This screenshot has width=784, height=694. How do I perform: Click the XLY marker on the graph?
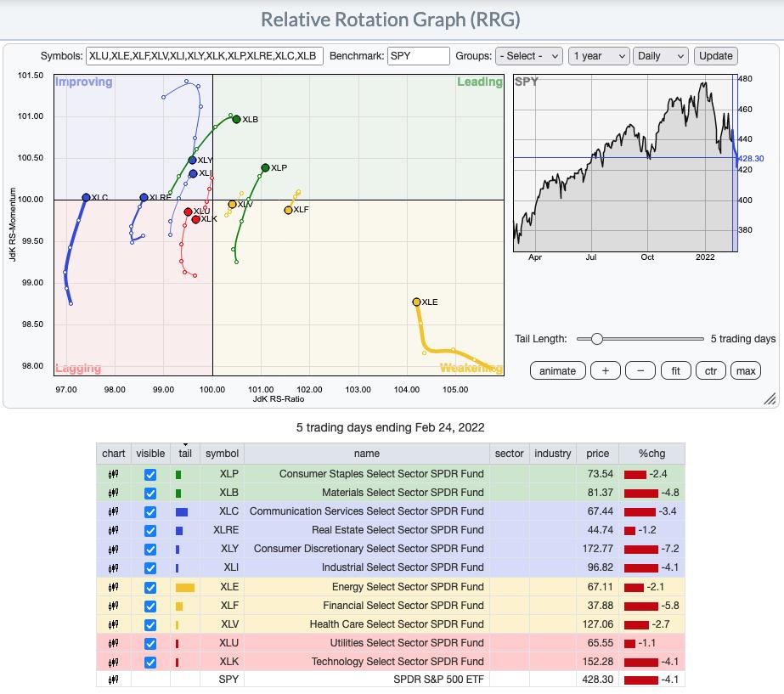tap(192, 160)
